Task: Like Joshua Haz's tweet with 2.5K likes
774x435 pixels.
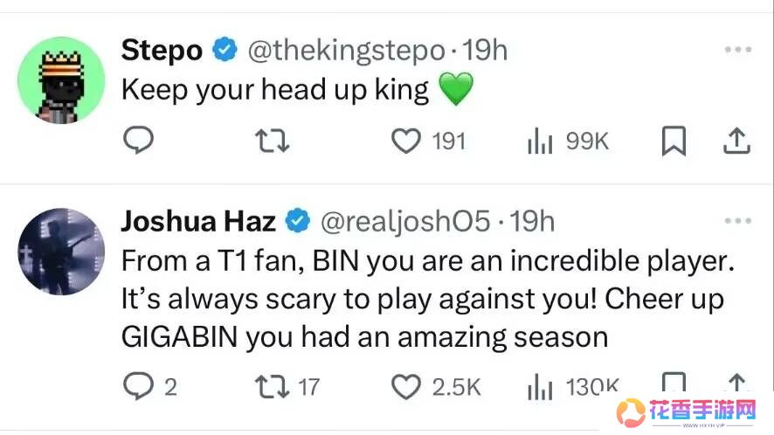Action: tap(405, 386)
